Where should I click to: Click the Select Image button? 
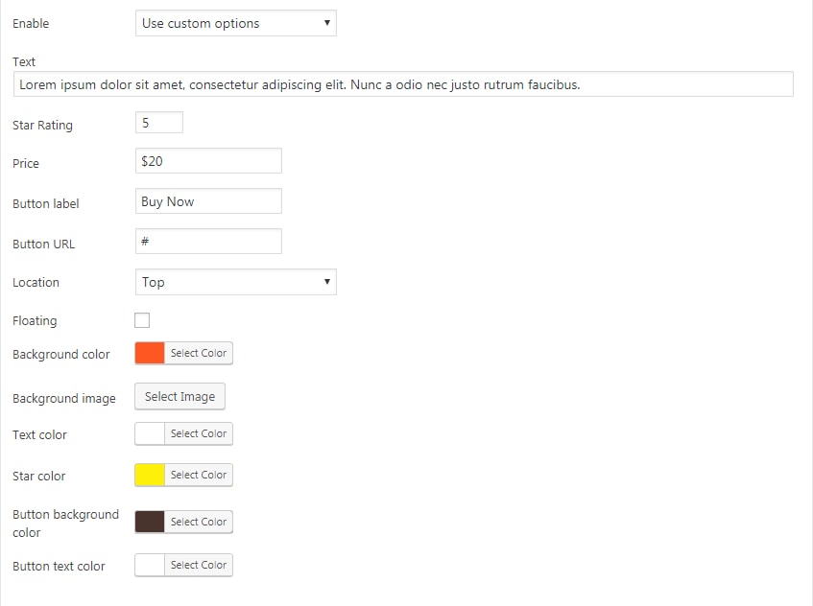179,397
